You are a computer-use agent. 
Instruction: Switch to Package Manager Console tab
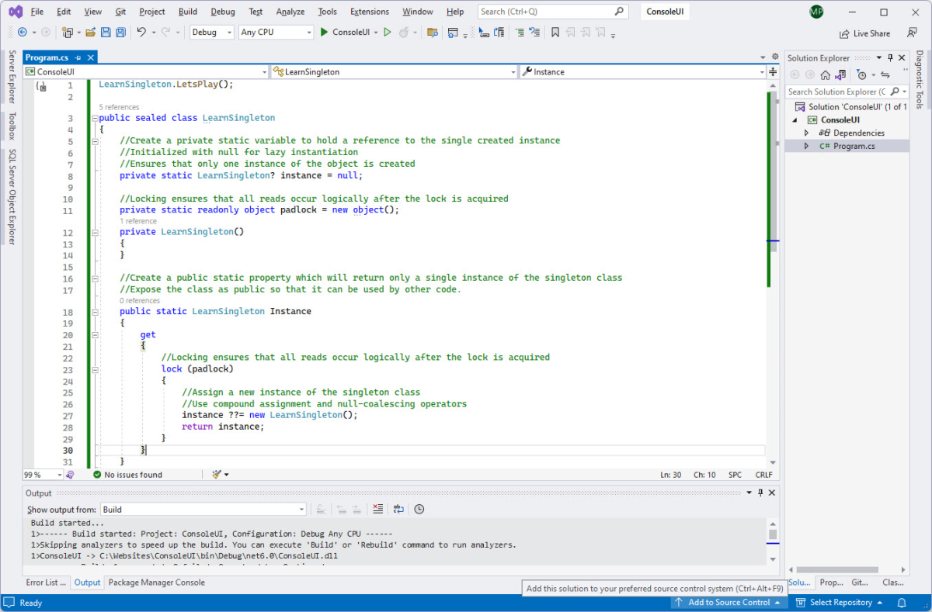pos(157,583)
